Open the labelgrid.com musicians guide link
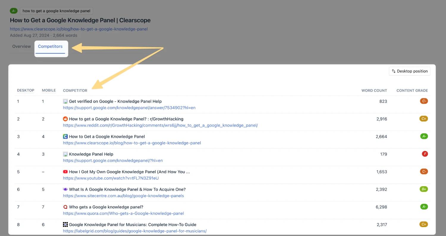Image resolution: width=446 pixels, height=236 pixels. (x=135, y=231)
